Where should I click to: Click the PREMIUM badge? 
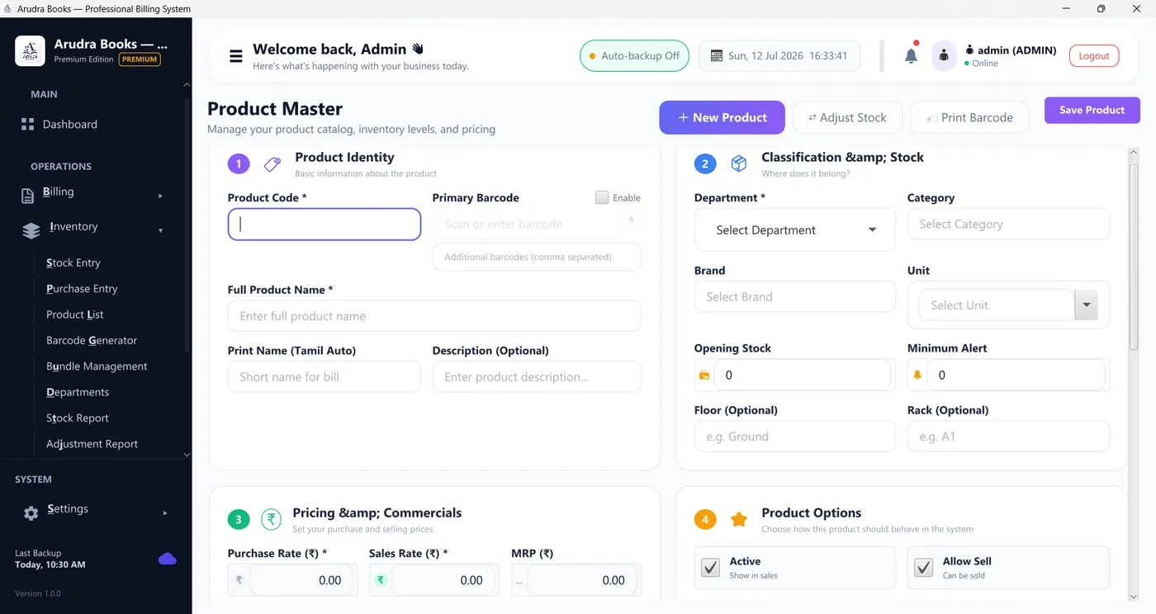[x=140, y=59]
